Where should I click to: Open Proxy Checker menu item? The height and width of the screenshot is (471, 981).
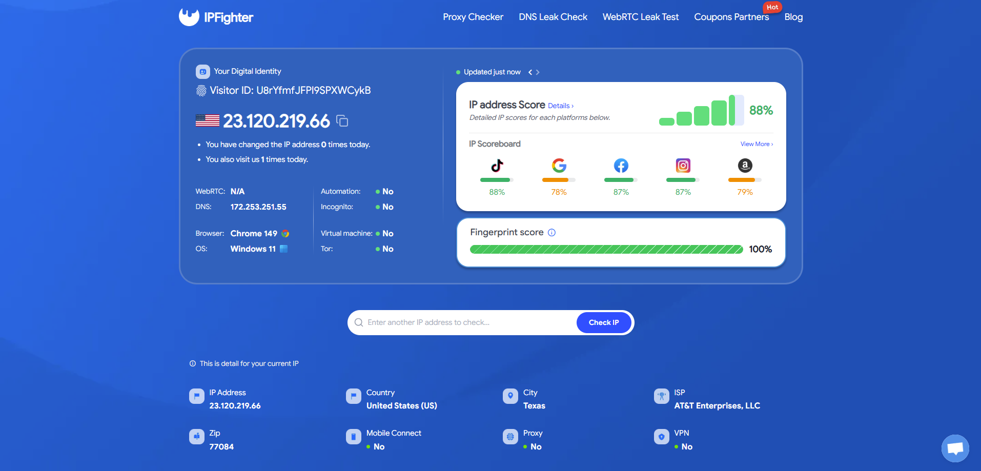click(x=473, y=17)
